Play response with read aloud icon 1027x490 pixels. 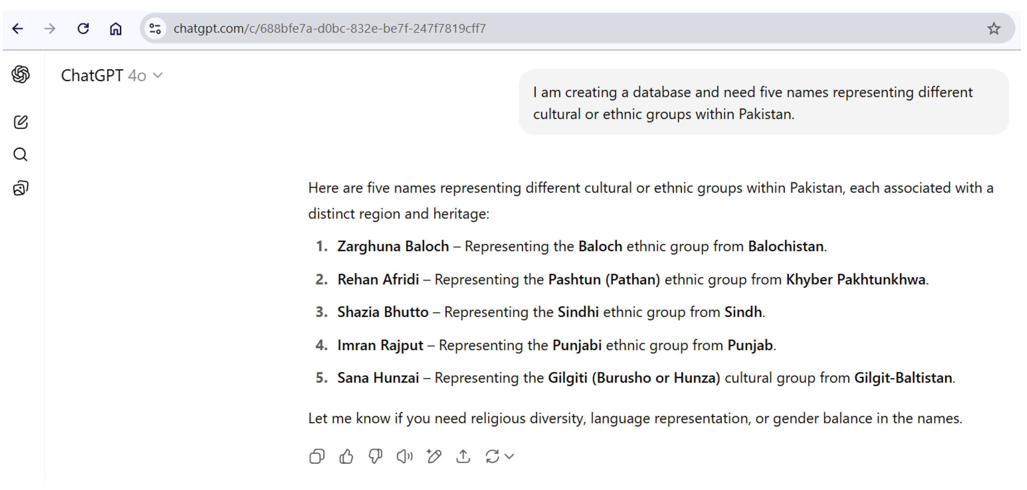(x=404, y=456)
